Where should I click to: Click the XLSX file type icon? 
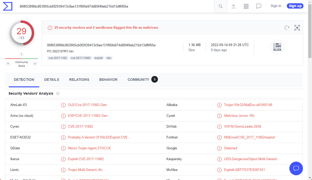click(277, 47)
